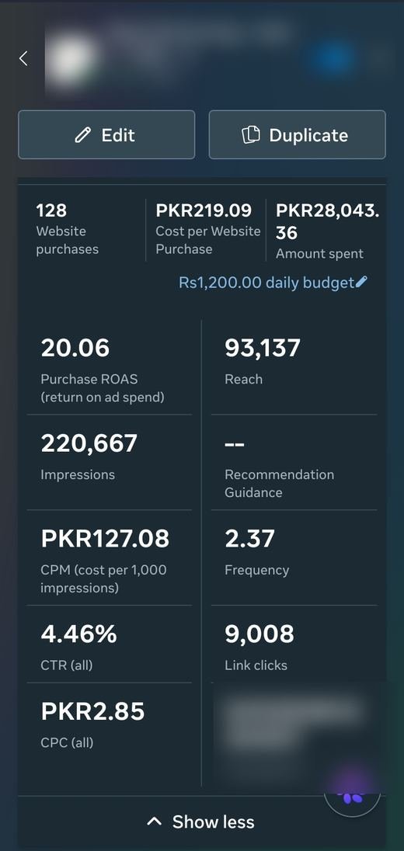Open the CPM cost per 1,000 impressions tile
Image resolution: width=404 pixels, height=851 pixels.
pyautogui.click(x=109, y=558)
